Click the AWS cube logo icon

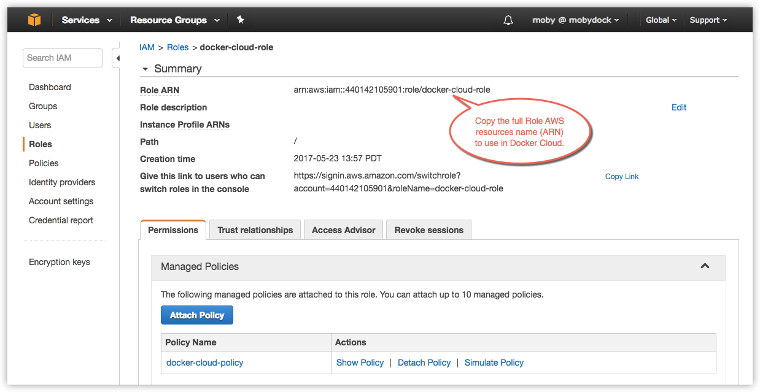click(34, 20)
